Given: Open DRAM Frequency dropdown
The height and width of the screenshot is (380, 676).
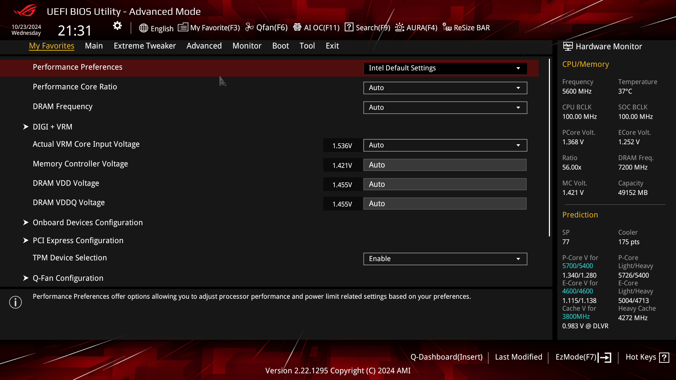Looking at the screenshot, I should (x=445, y=107).
